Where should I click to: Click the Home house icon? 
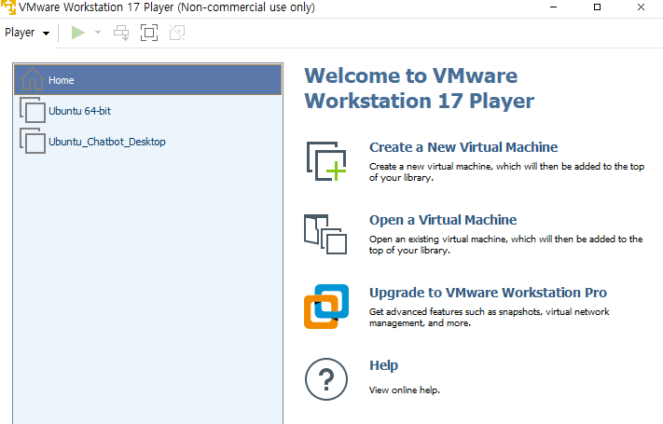[x=32, y=78]
